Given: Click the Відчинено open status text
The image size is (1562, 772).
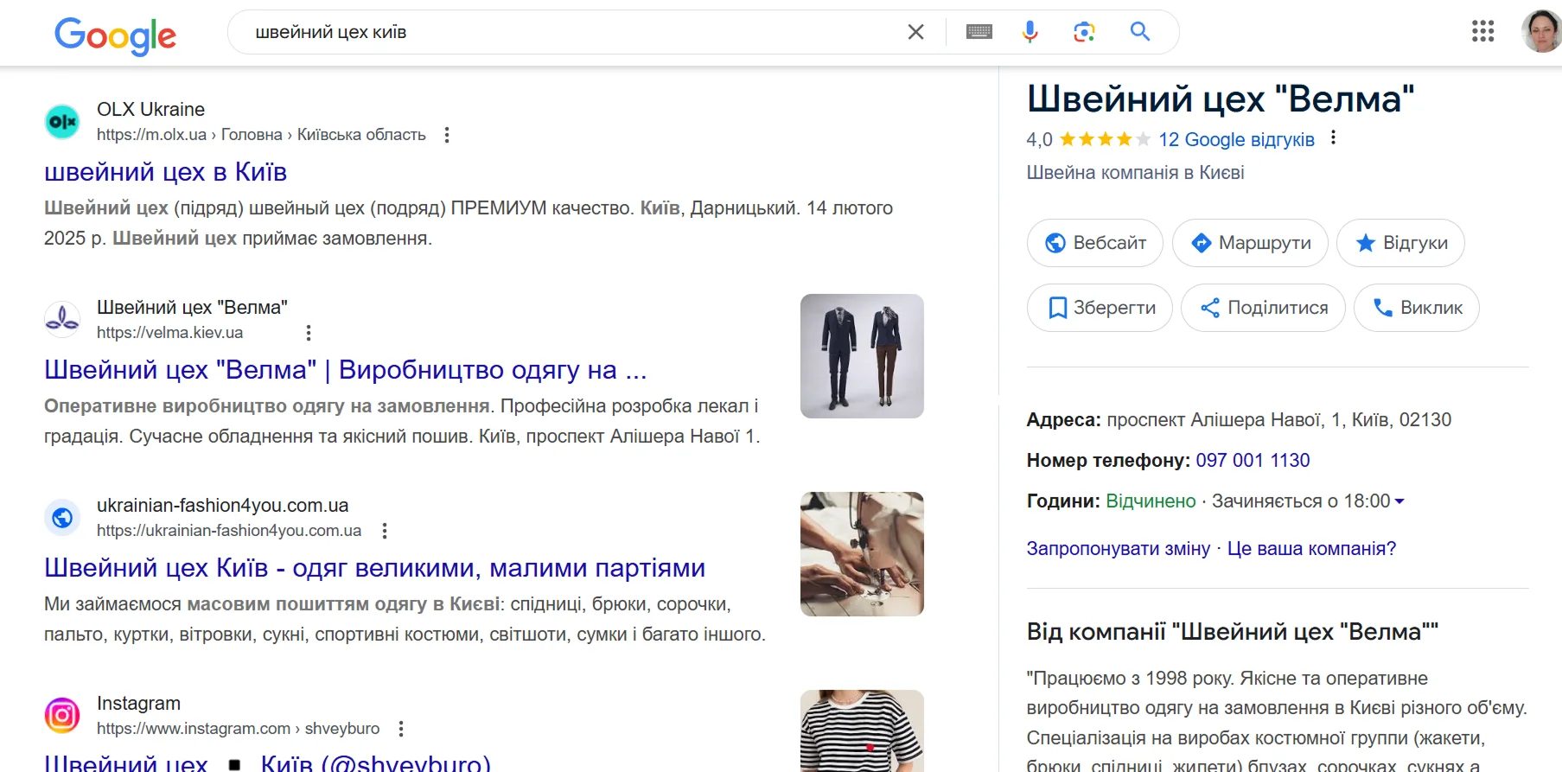Looking at the screenshot, I should tap(1151, 501).
